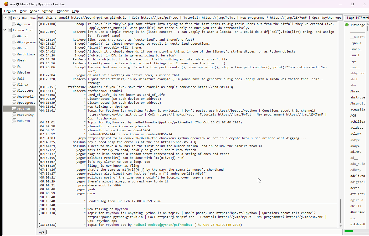
Task: Select user ad1m59 in the user list
Action: (x=356, y=152)
